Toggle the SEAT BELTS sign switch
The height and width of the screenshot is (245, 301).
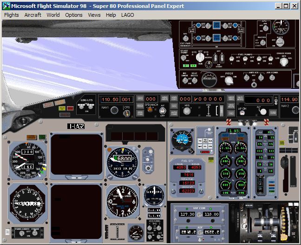(x=195, y=81)
